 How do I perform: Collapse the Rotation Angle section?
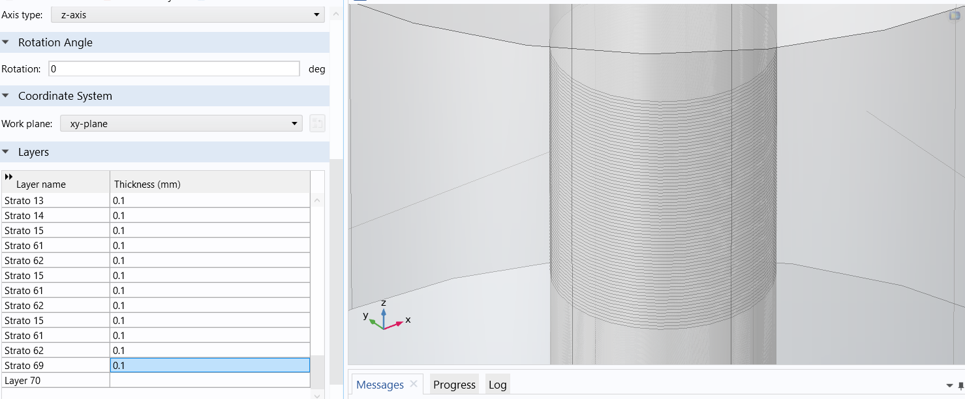click(6, 42)
